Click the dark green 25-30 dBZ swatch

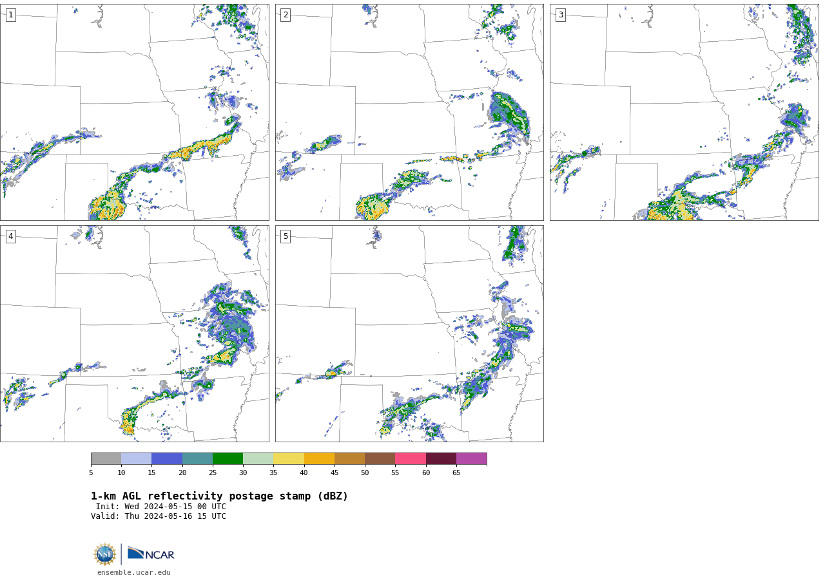click(228, 458)
